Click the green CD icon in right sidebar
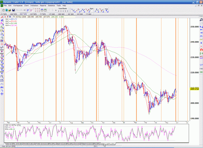The image size is (203, 148). 201,72
